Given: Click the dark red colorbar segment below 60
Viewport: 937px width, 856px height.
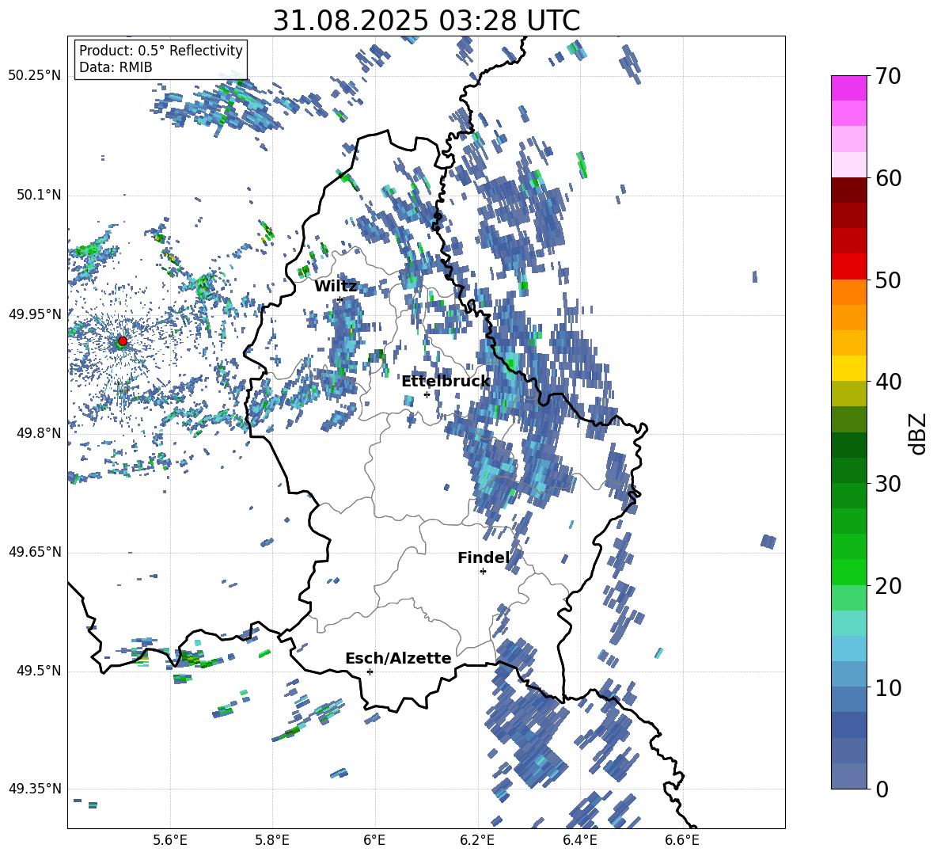Looking at the screenshot, I should 848,190.
